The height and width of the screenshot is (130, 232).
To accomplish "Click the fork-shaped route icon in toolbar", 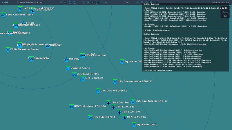I will click(x=83, y=2).
